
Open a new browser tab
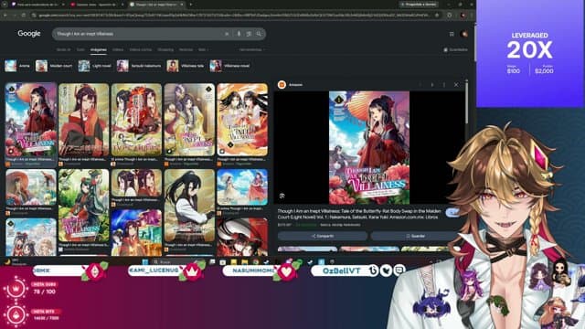(x=191, y=5)
